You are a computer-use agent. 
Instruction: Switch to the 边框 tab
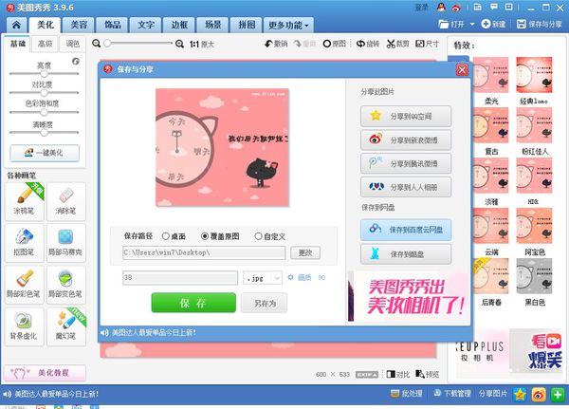[179, 25]
